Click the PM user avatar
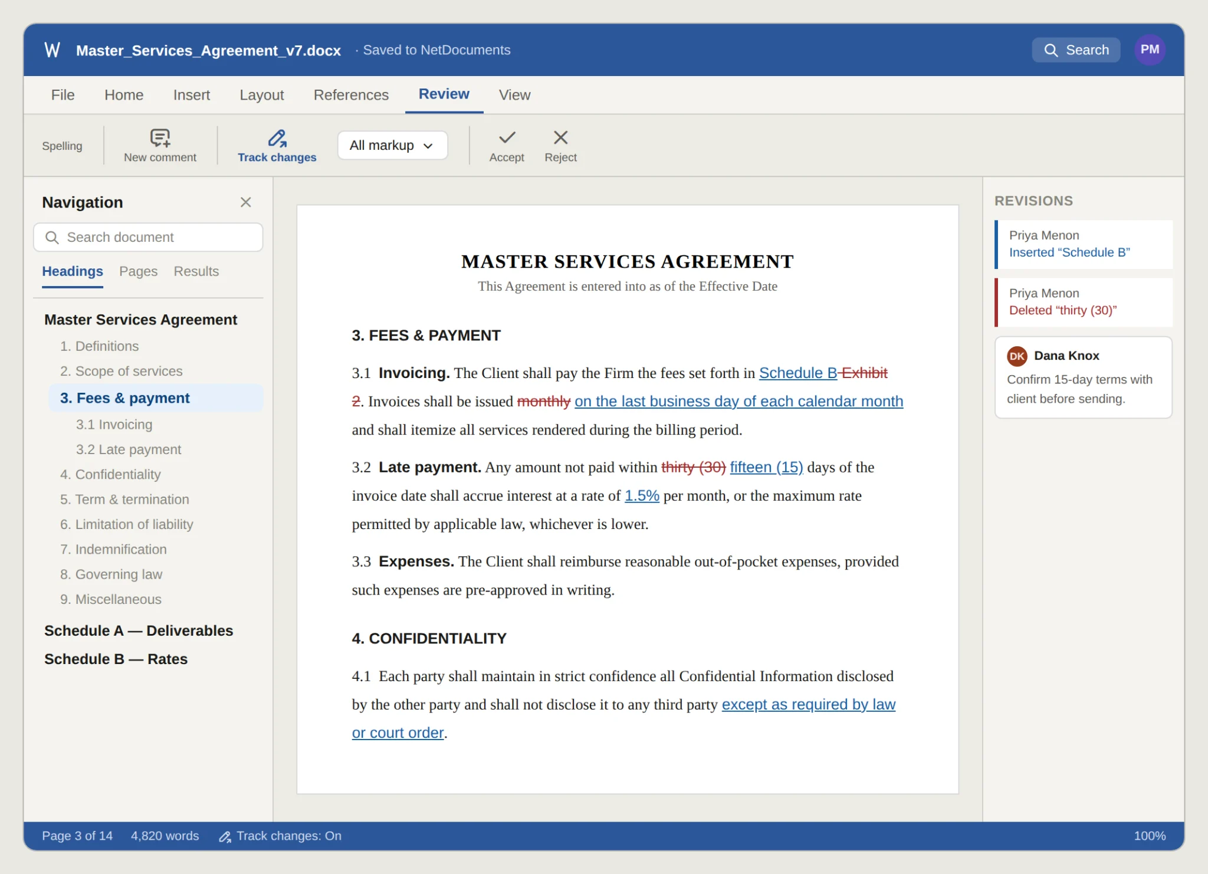 [1150, 50]
